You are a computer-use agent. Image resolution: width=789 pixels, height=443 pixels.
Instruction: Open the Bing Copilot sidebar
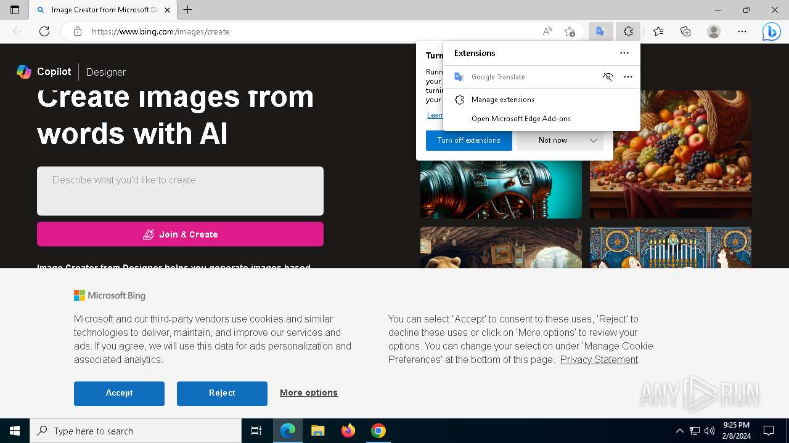[771, 31]
